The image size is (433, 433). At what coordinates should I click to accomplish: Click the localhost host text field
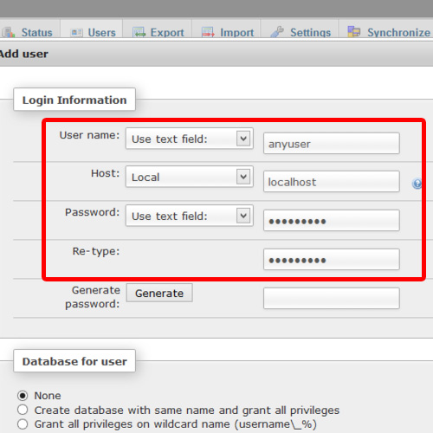(x=332, y=182)
